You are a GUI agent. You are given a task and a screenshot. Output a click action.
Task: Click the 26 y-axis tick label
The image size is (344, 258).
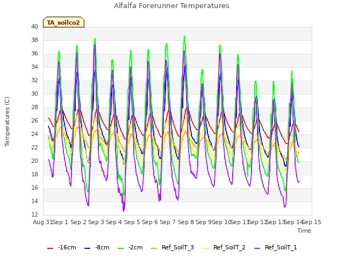[x=34, y=120]
